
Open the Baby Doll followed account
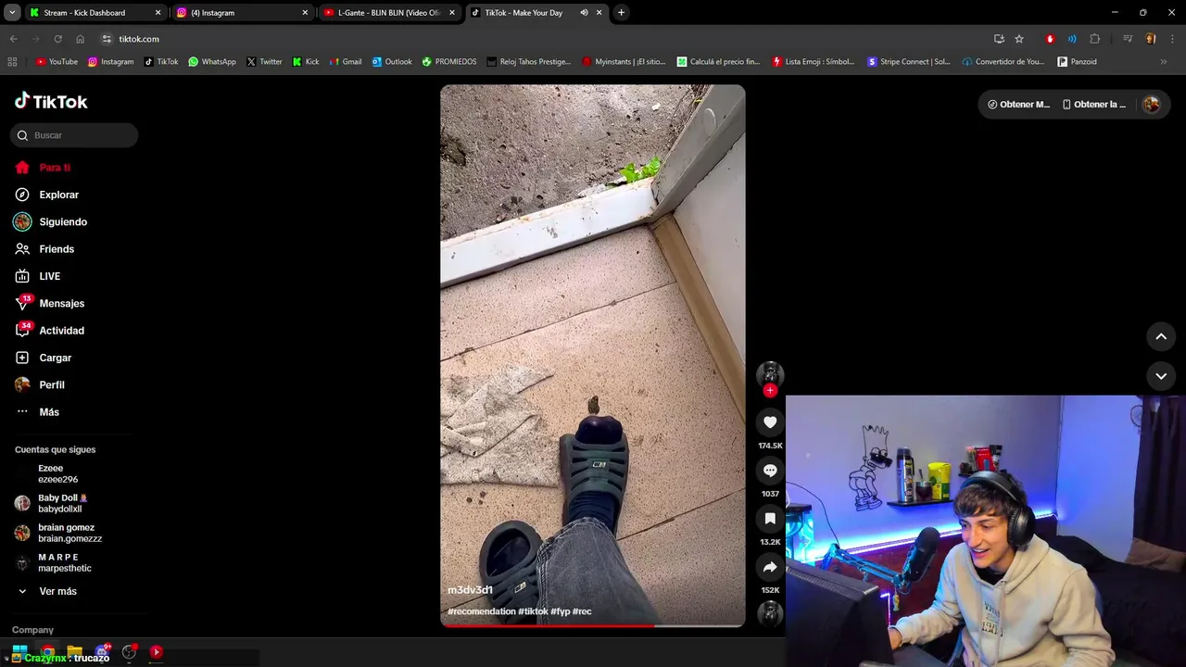(x=60, y=503)
